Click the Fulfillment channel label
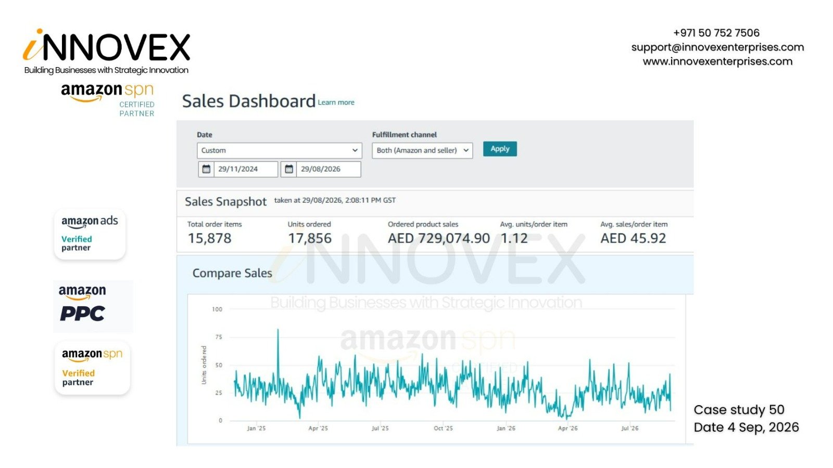Image resolution: width=833 pixels, height=468 pixels. point(405,135)
